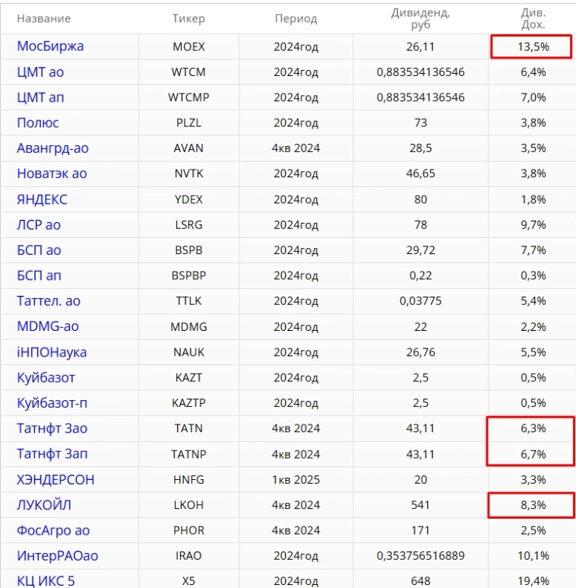Open the Новатэк ао link
Viewport: 576px width, 588px height.
pos(52,173)
